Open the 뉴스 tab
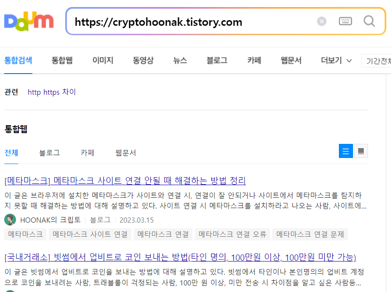Viewport: 391px width, 292px height. click(x=180, y=60)
